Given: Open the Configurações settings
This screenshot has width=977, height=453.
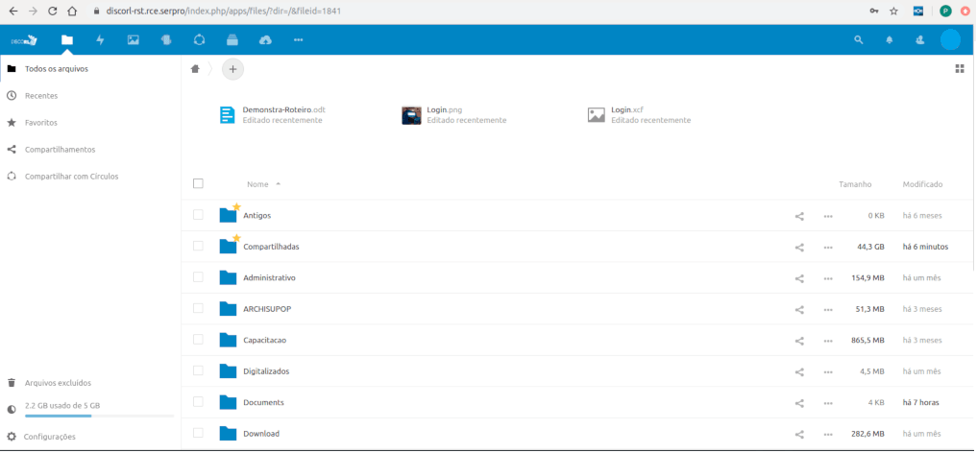Looking at the screenshot, I should click(x=50, y=437).
